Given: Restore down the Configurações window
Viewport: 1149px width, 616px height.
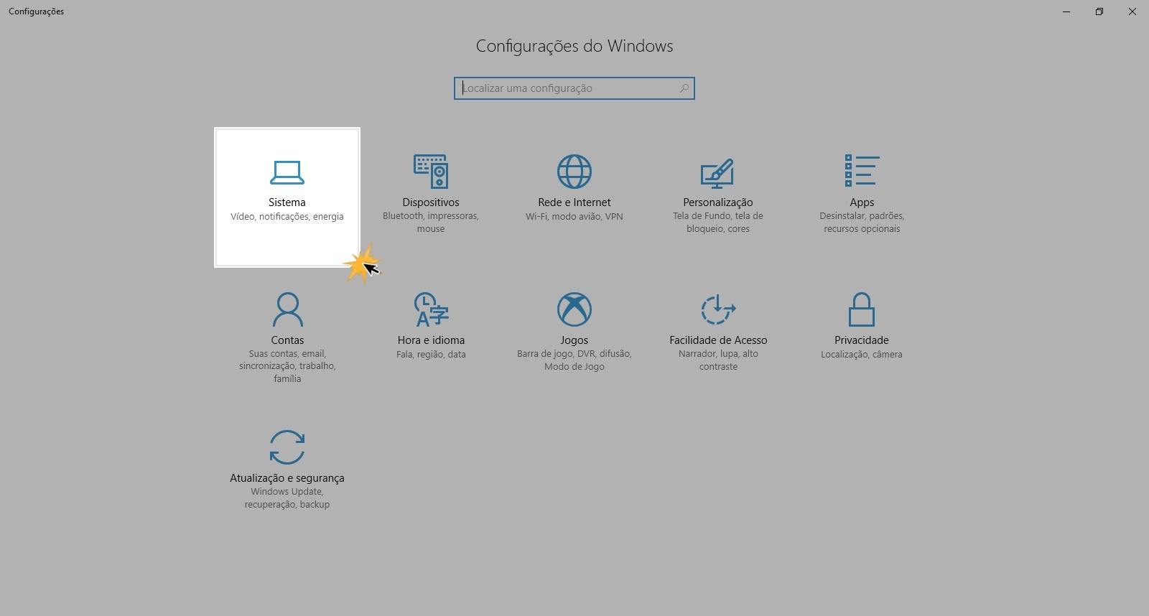Looking at the screenshot, I should 1099,11.
